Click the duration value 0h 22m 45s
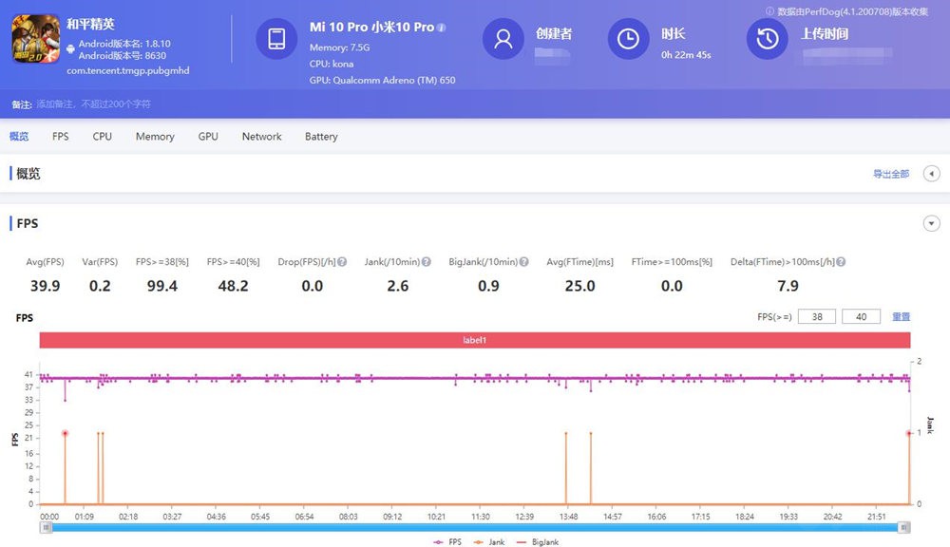950x547 pixels. (x=686, y=55)
